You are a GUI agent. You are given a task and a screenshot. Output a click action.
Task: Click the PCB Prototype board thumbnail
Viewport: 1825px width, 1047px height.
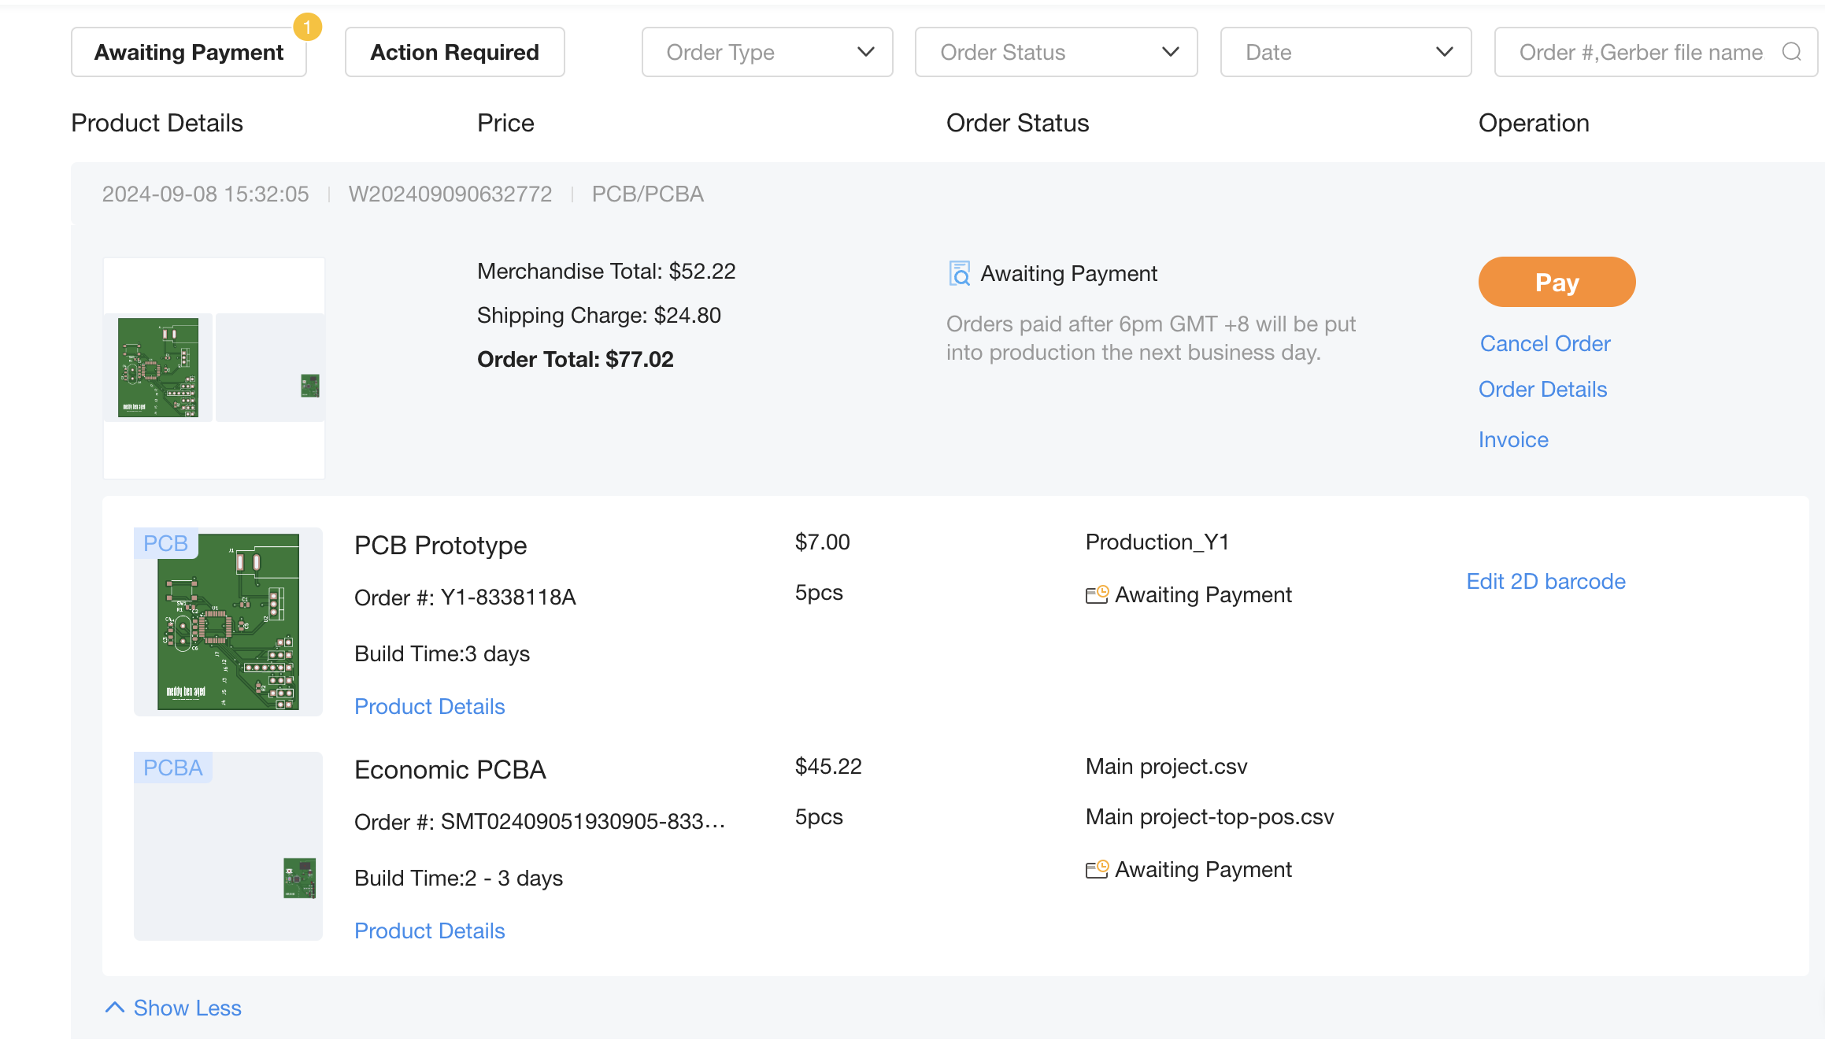pos(228,622)
